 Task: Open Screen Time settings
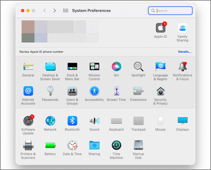[x=116, y=91]
